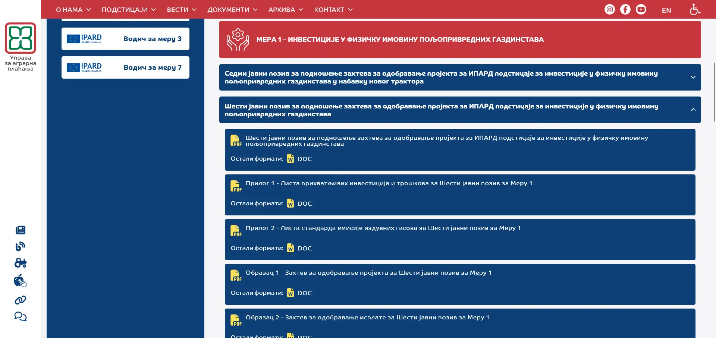Open the Facebook page icon
716x338 pixels.
625,10
